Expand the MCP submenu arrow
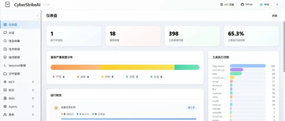 click(x=33, y=82)
